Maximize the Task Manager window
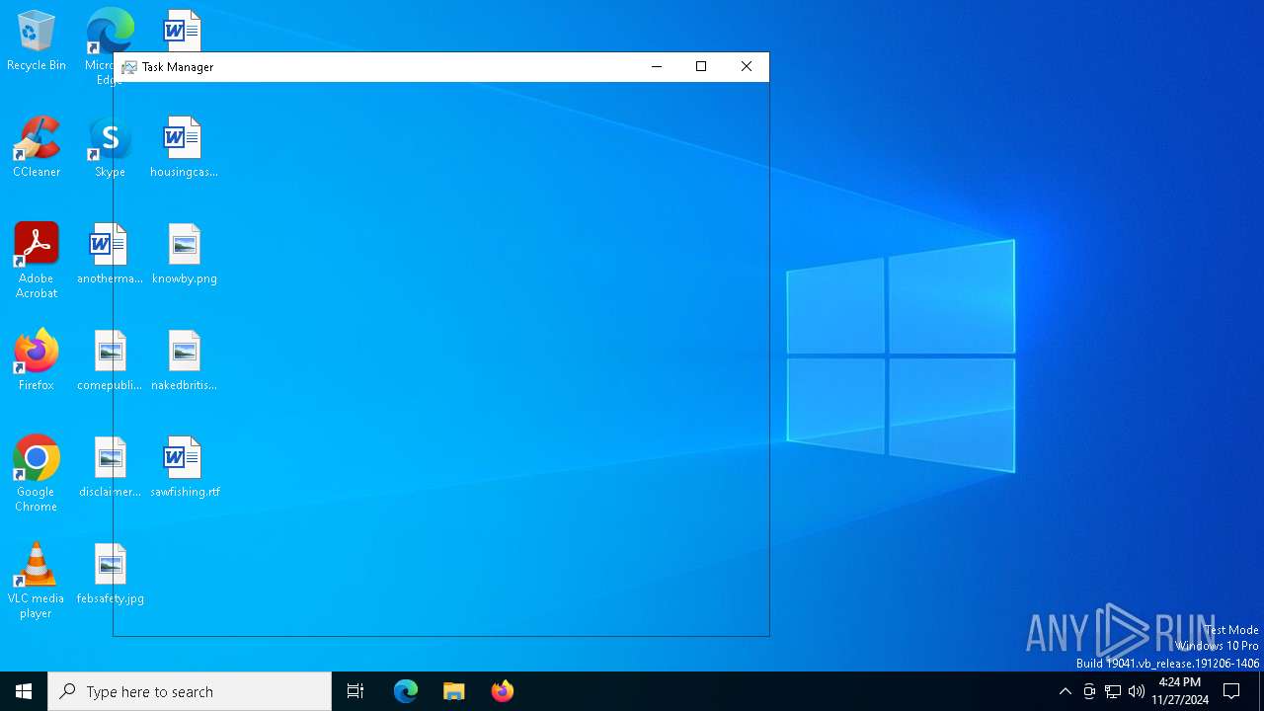1264x711 pixels. pyautogui.click(x=701, y=67)
